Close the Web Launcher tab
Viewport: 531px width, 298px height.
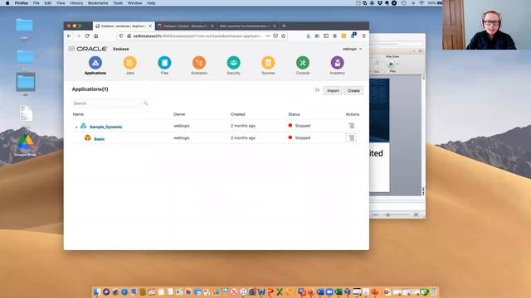[x=275, y=26]
